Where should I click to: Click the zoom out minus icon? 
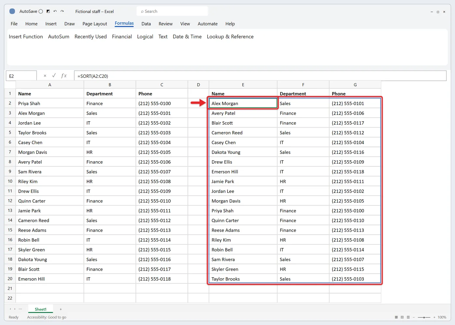[x=414, y=317]
